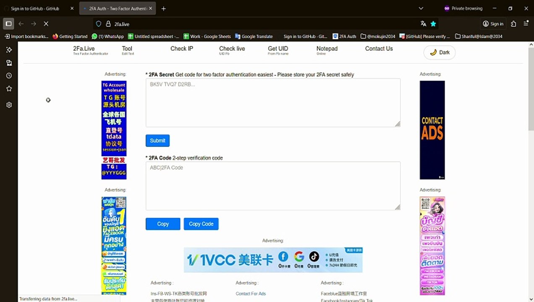This screenshot has width=534, height=302.
Task: Open Untitled spreadsheet bookmark
Action: [x=154, y=36]
